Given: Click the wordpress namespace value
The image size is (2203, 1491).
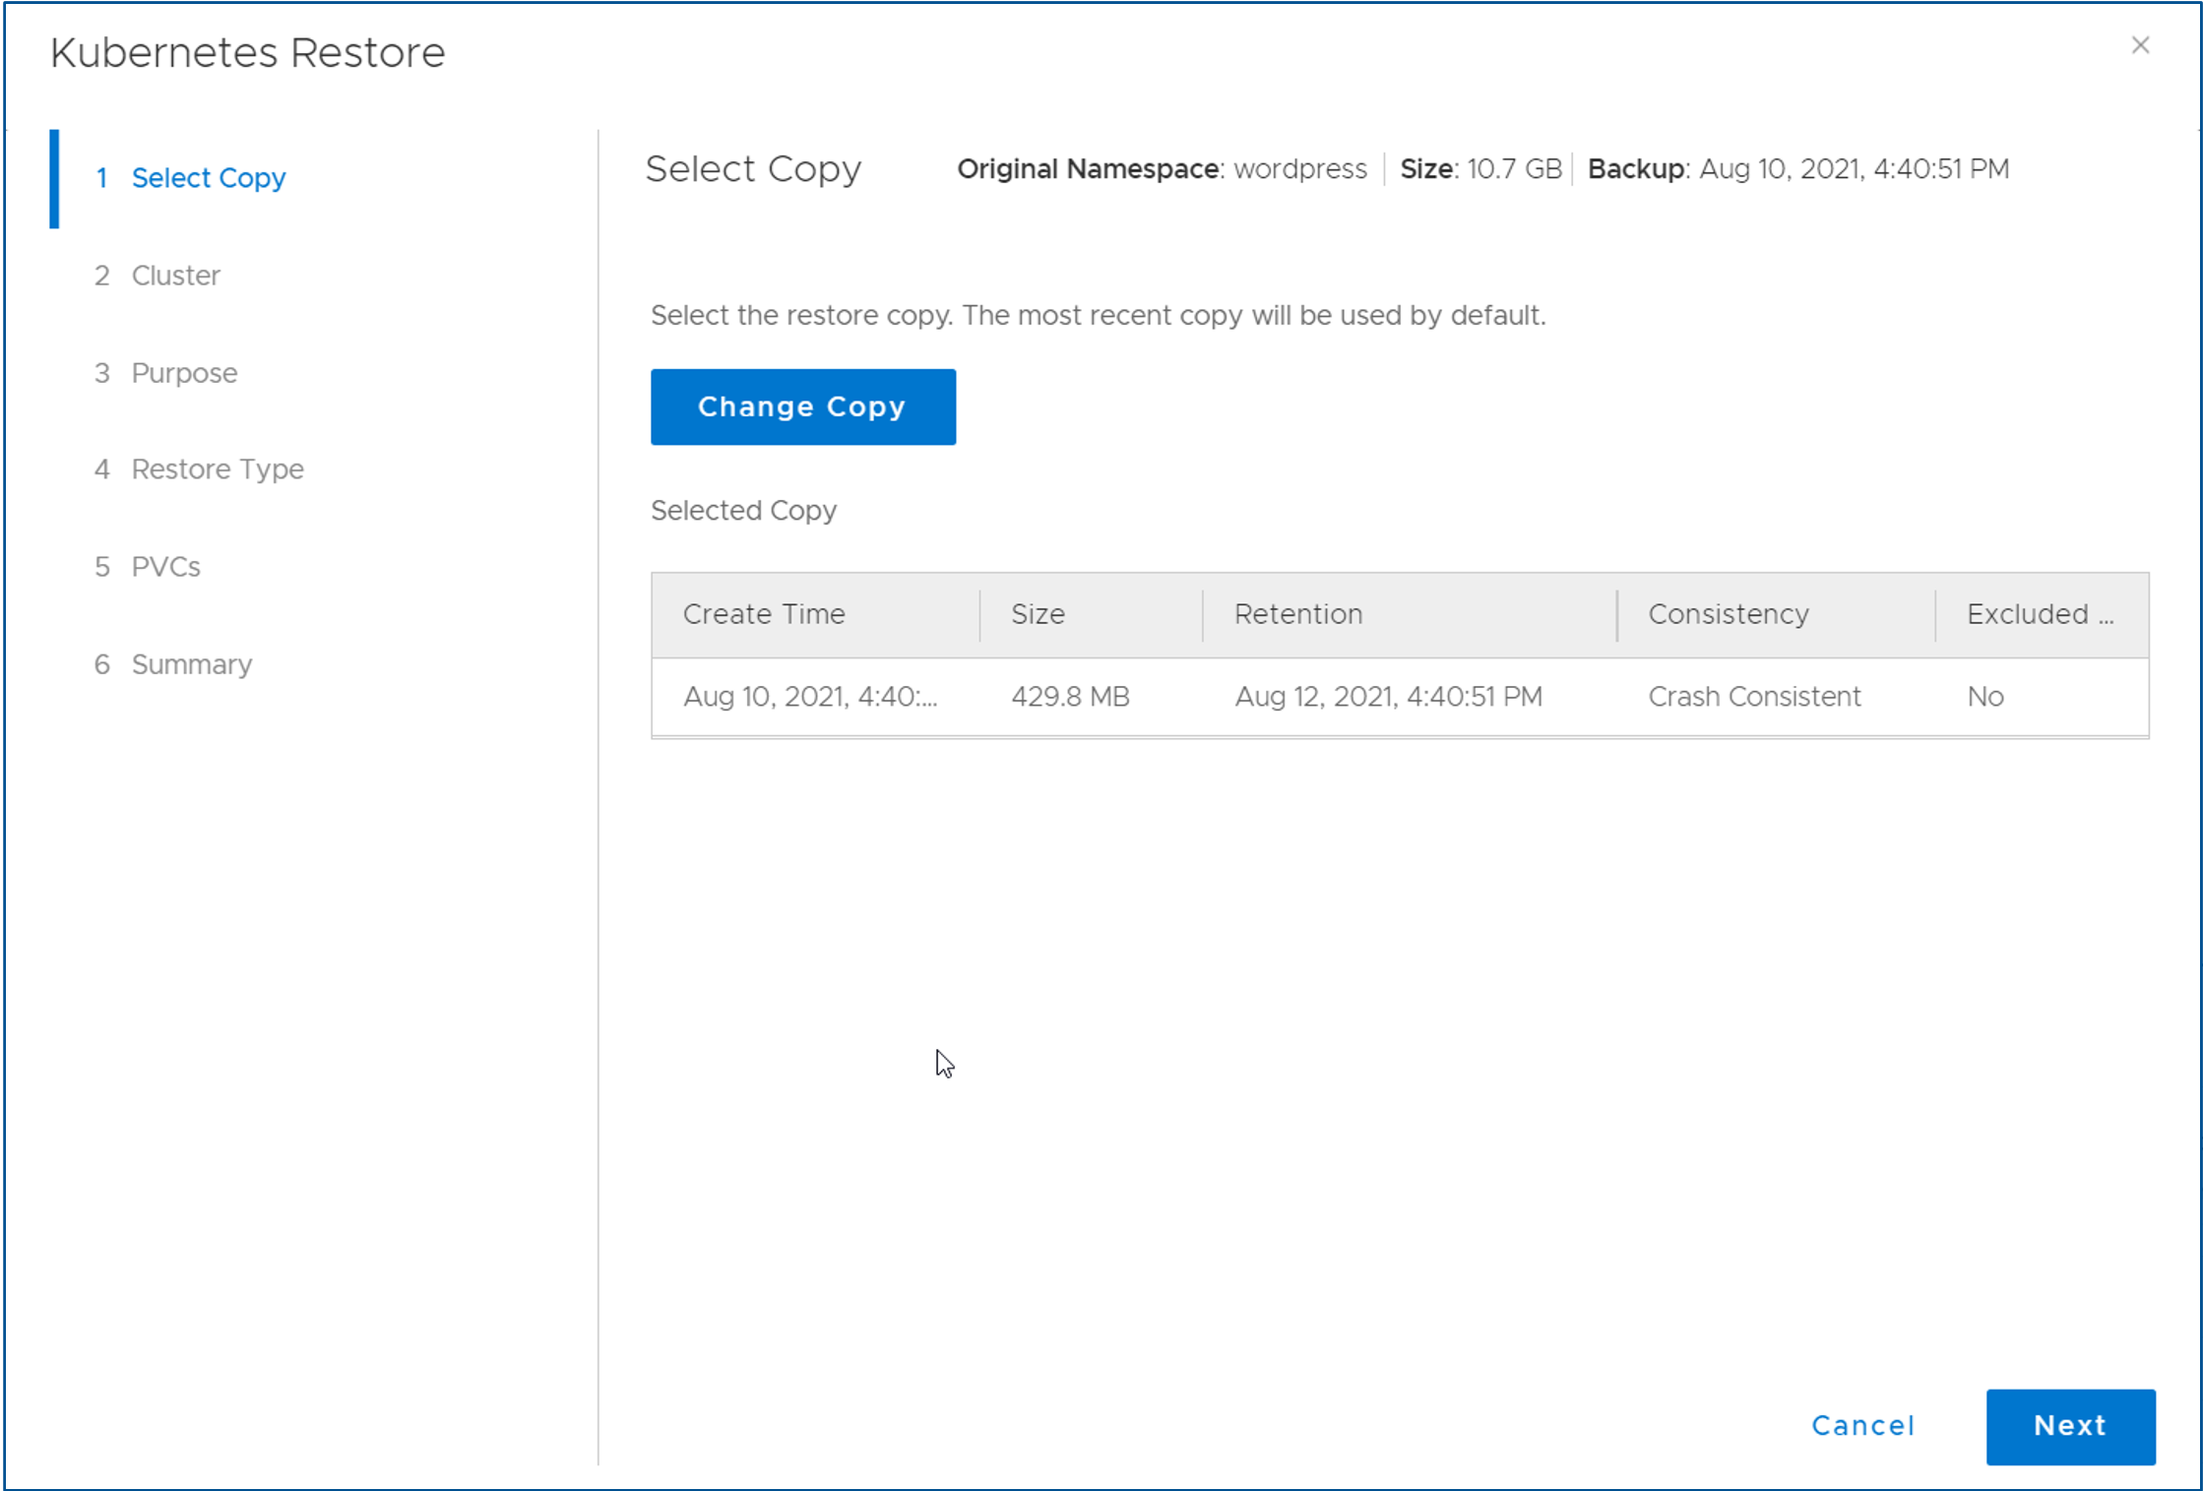Looking at the screenshot, I should [x=1300, y=169].
